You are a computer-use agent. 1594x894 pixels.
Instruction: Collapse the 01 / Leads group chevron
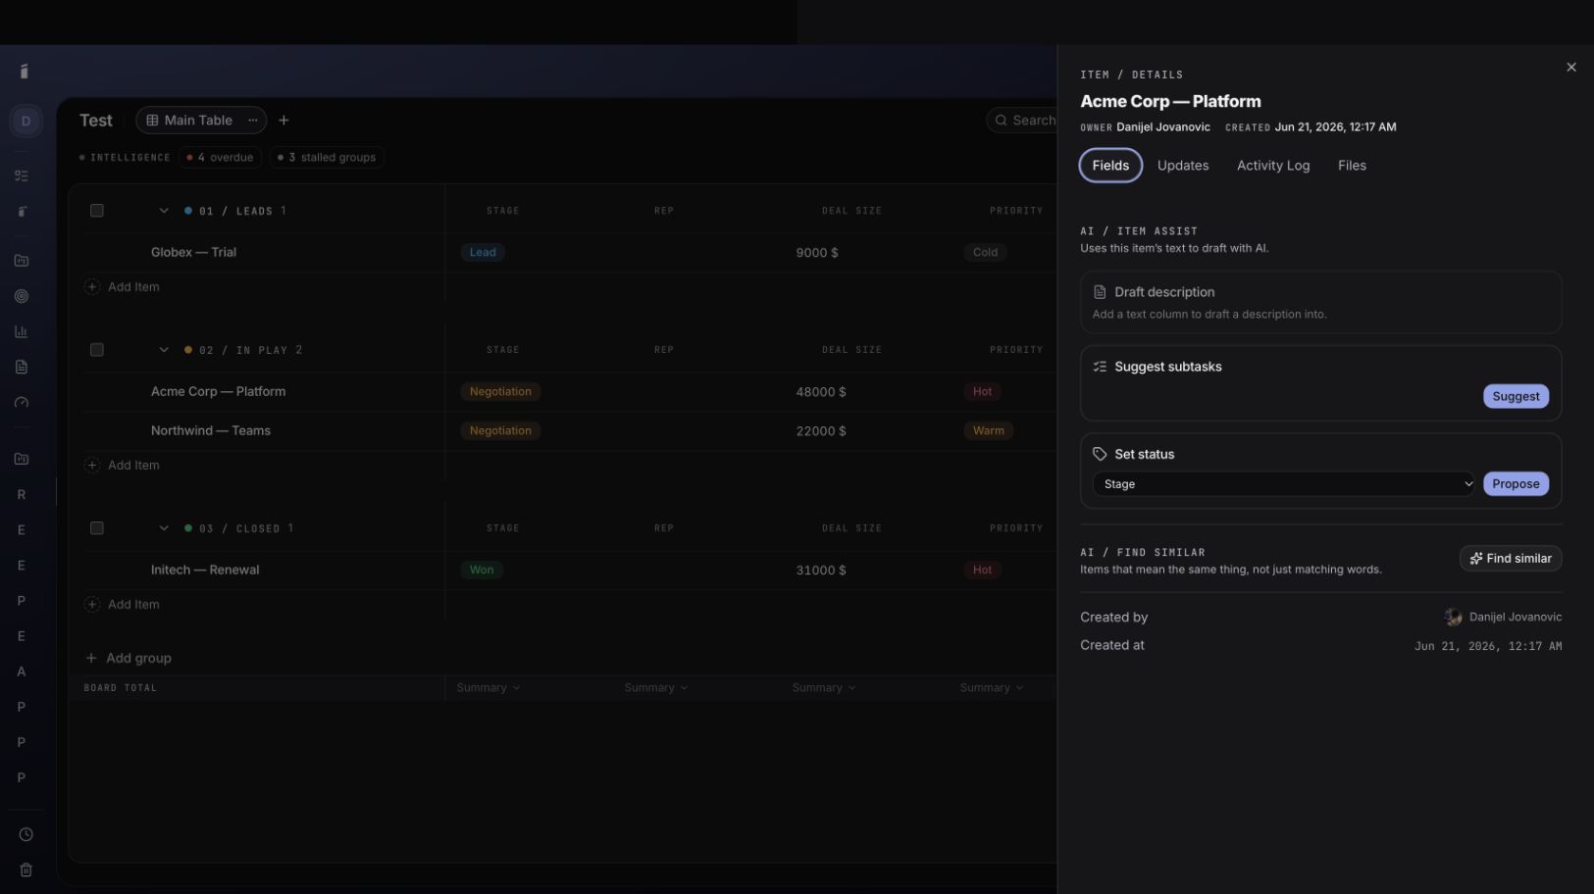164,211
